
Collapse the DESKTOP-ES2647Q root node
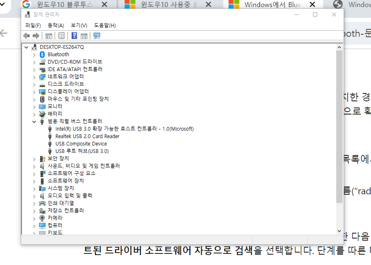(x=26, y=47)
